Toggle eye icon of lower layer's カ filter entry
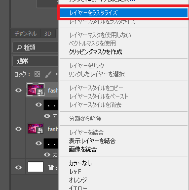Viewport: 189px width, 190px height. (47, 154)
